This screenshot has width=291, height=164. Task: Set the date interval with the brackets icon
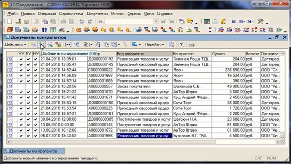coord(68,45)
